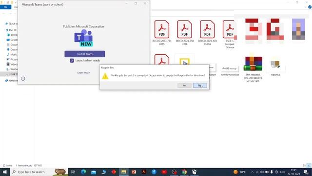Choose Yes in the Recycle Bin dialog
This screenshot has width=312, height=176.
[184, 86]
